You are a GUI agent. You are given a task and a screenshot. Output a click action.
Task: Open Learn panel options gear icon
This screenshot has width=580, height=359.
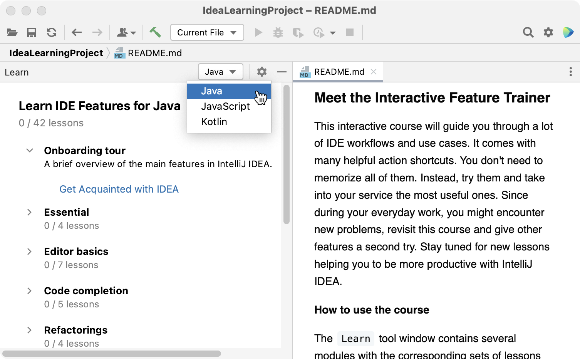pos(262,72)
